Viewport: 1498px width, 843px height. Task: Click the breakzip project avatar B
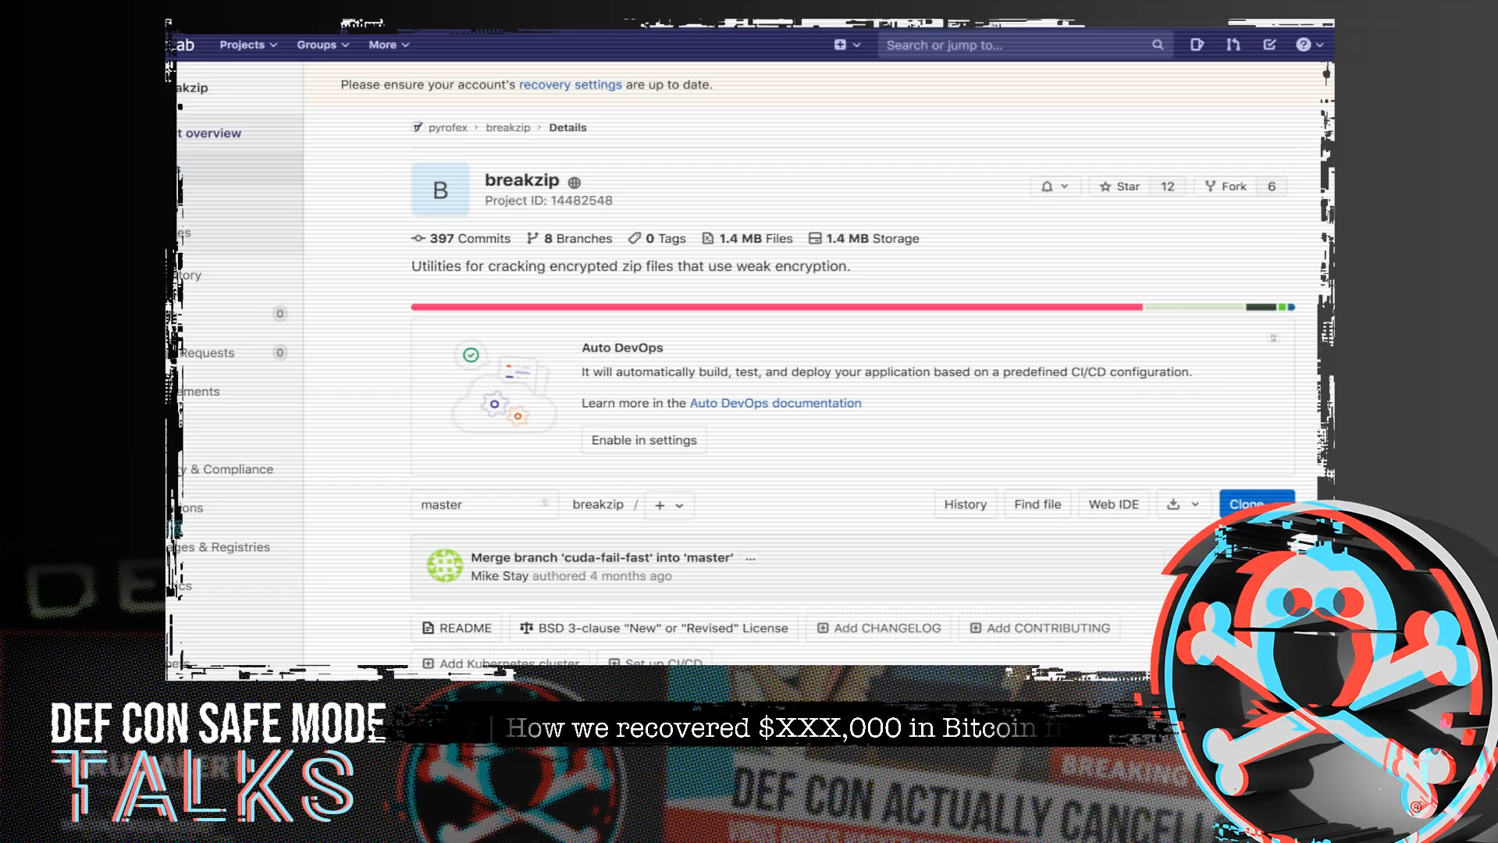[440, 190]
